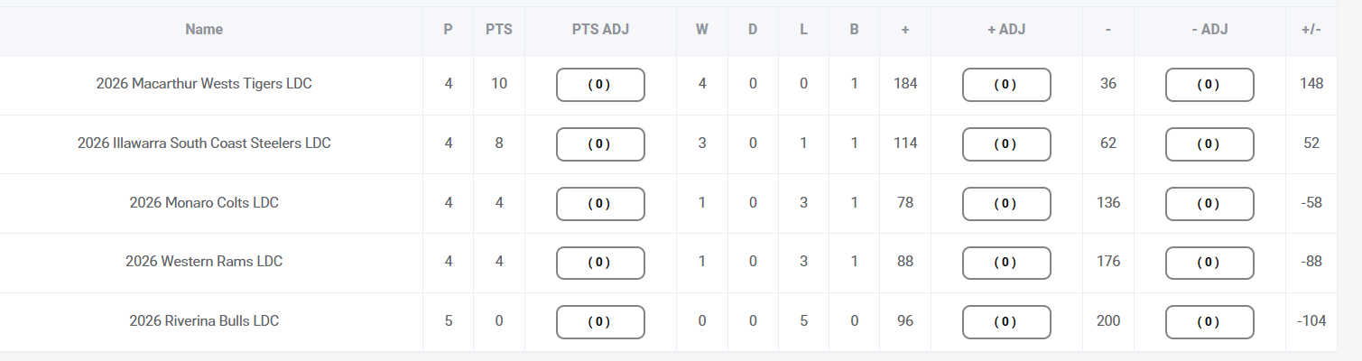This screenshot has width=1362, height=361.
Task: Click - ADJ field for Macarthur Wests Tigers
Action: click(1209, 84)
